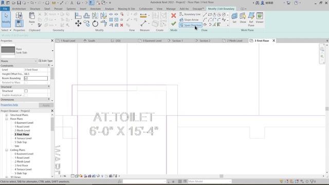Toggle the Properties palette icon
The image size is (329, 185).
point(19,23)
